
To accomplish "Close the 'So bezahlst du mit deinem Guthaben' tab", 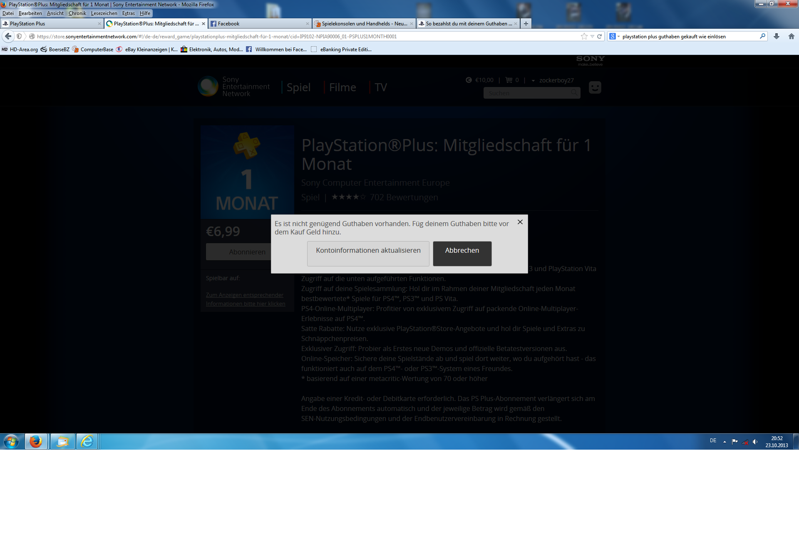I will click(516, 24).
